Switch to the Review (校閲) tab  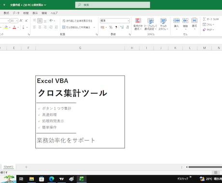point(26,13)
